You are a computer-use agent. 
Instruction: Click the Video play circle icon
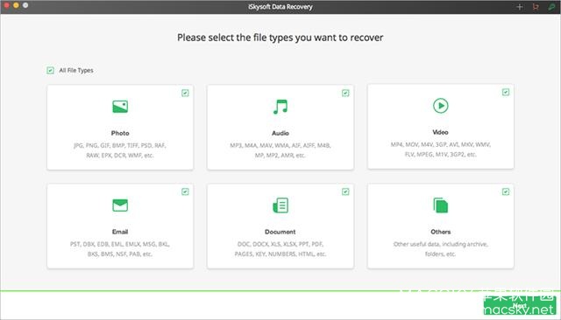point(440,106)
